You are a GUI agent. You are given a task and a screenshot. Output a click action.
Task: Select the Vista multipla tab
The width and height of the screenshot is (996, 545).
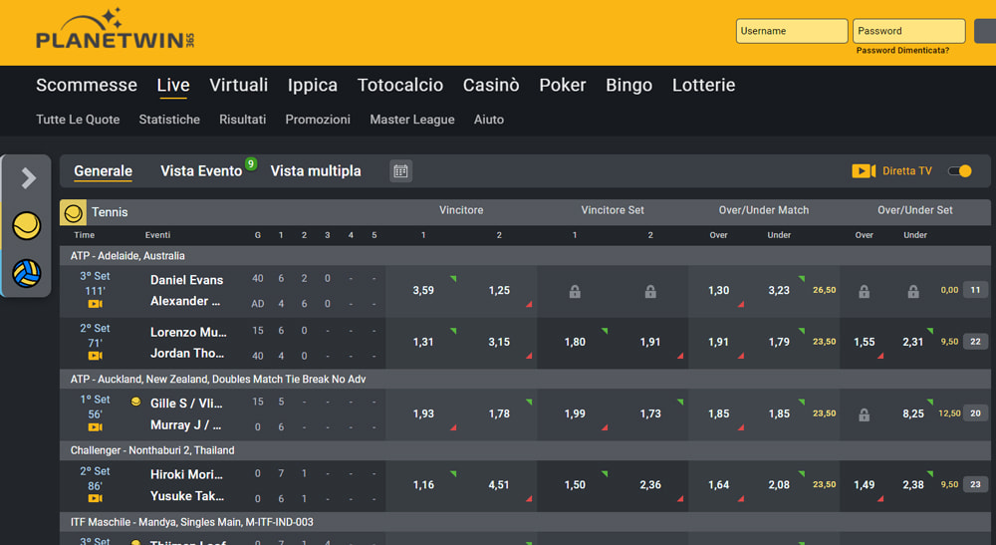pos(316,170)
